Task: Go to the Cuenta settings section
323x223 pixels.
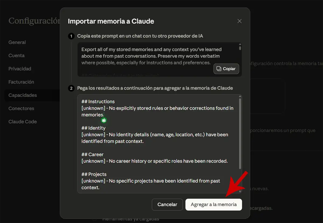Action: pos(16,55)
